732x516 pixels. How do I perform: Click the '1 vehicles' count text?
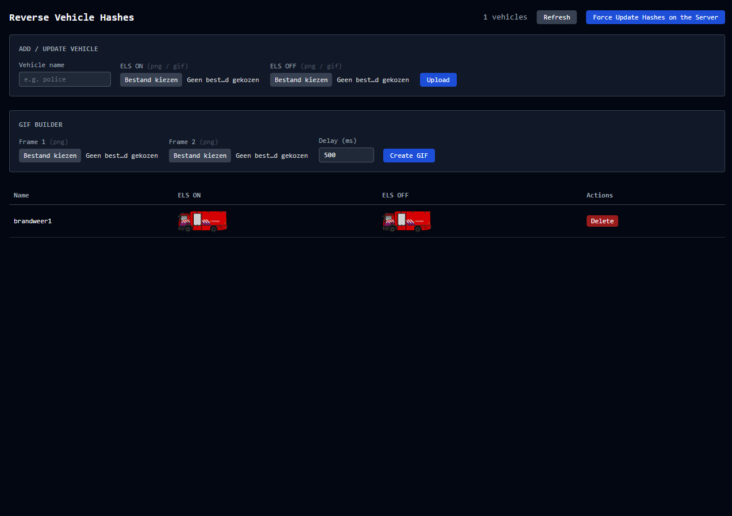(x=505, y=17)
